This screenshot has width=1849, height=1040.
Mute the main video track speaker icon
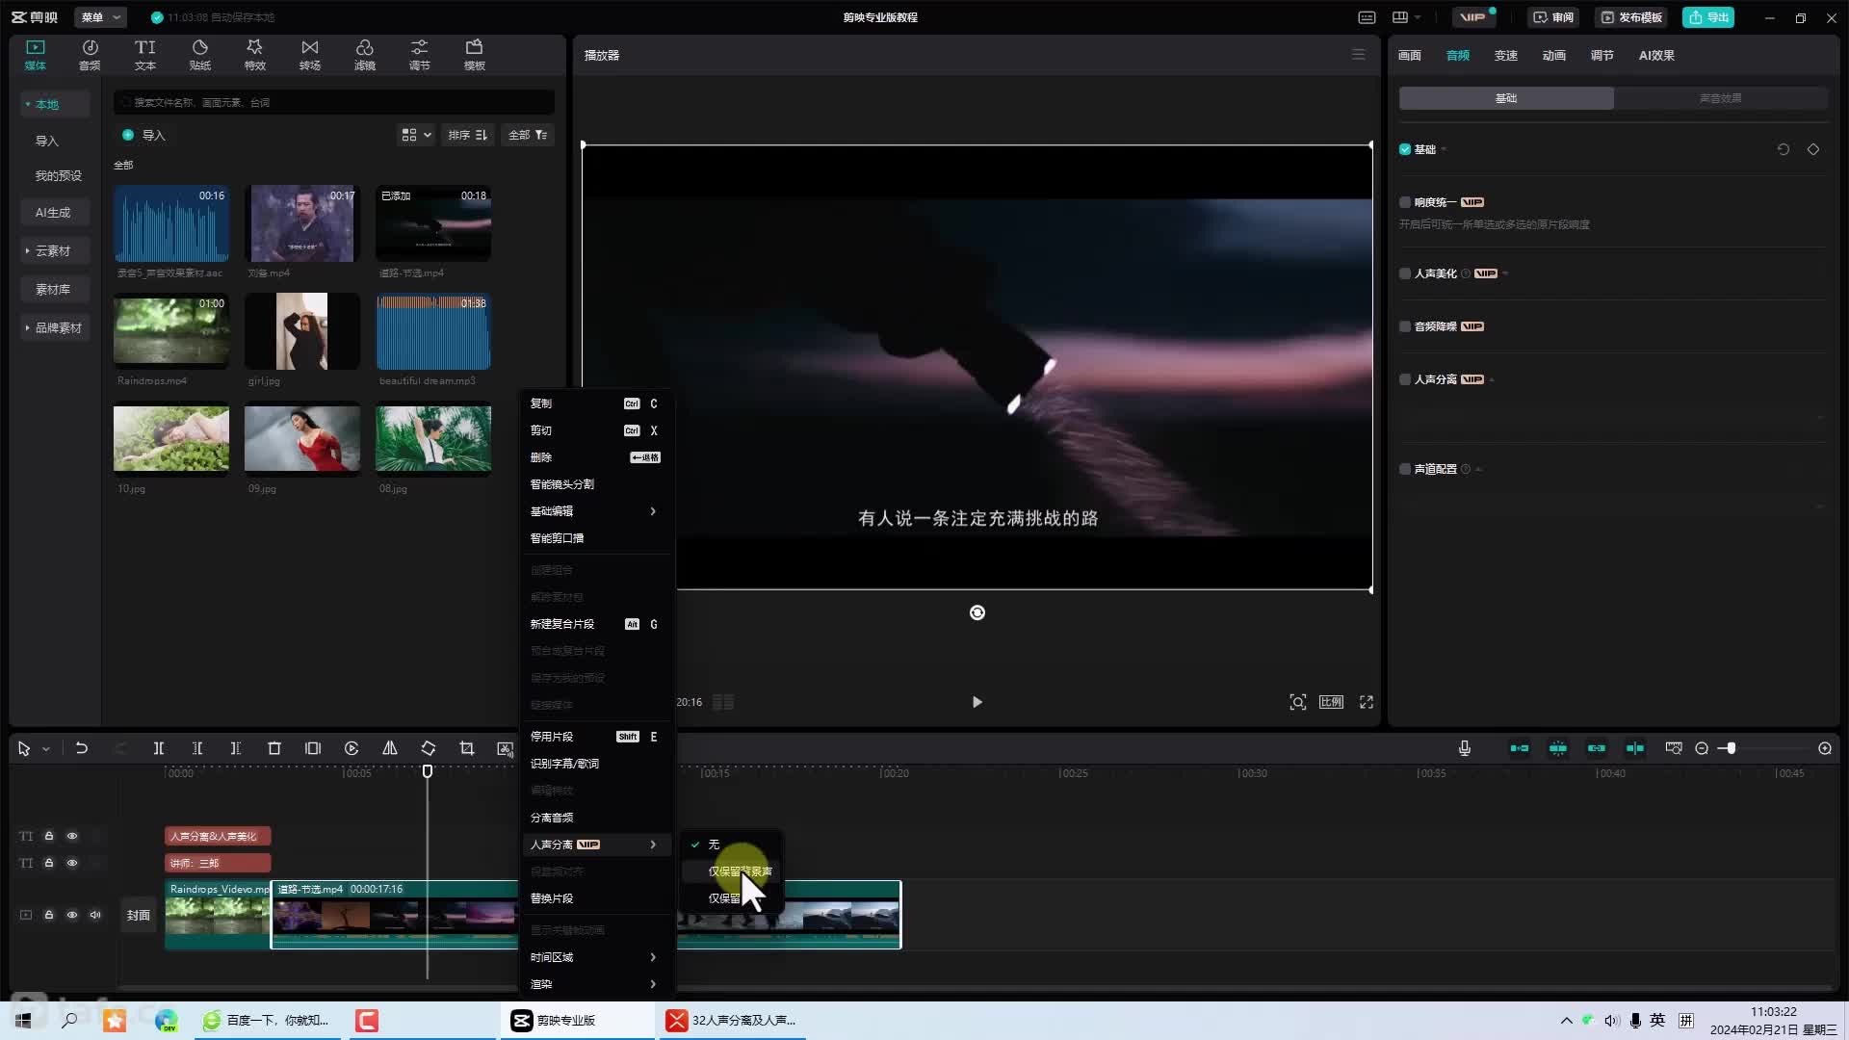click(95, 915)
